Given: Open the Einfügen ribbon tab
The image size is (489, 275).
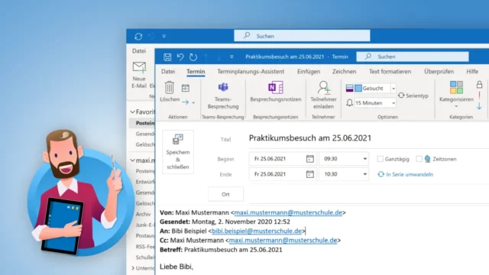Looking at the screenshot, I should tap(309, 71).
